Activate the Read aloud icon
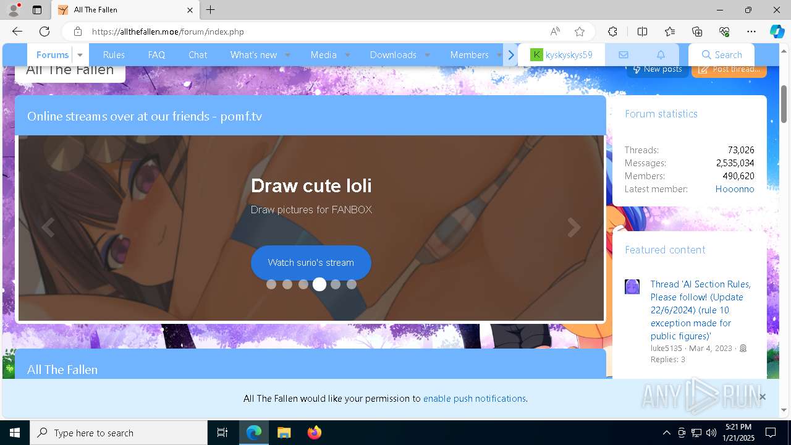 [x=555, y=32]
